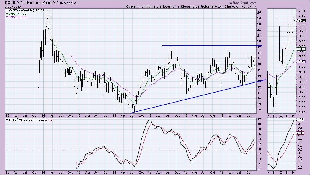Click the Close 17.28 value in header
Screen dimensions: 310x175
click(190, 6)
